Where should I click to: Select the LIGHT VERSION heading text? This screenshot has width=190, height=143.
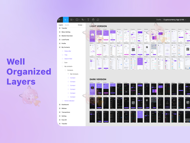(x=98, y=26)
